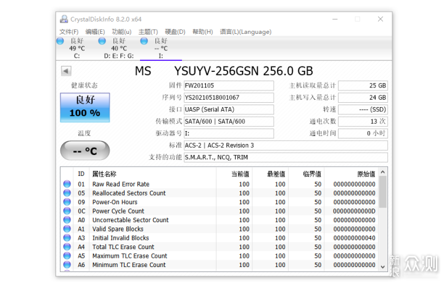Viewport: 444px width, 283px height.
Task: Click the host writes total 24 GB field
Action: (363, 97)
